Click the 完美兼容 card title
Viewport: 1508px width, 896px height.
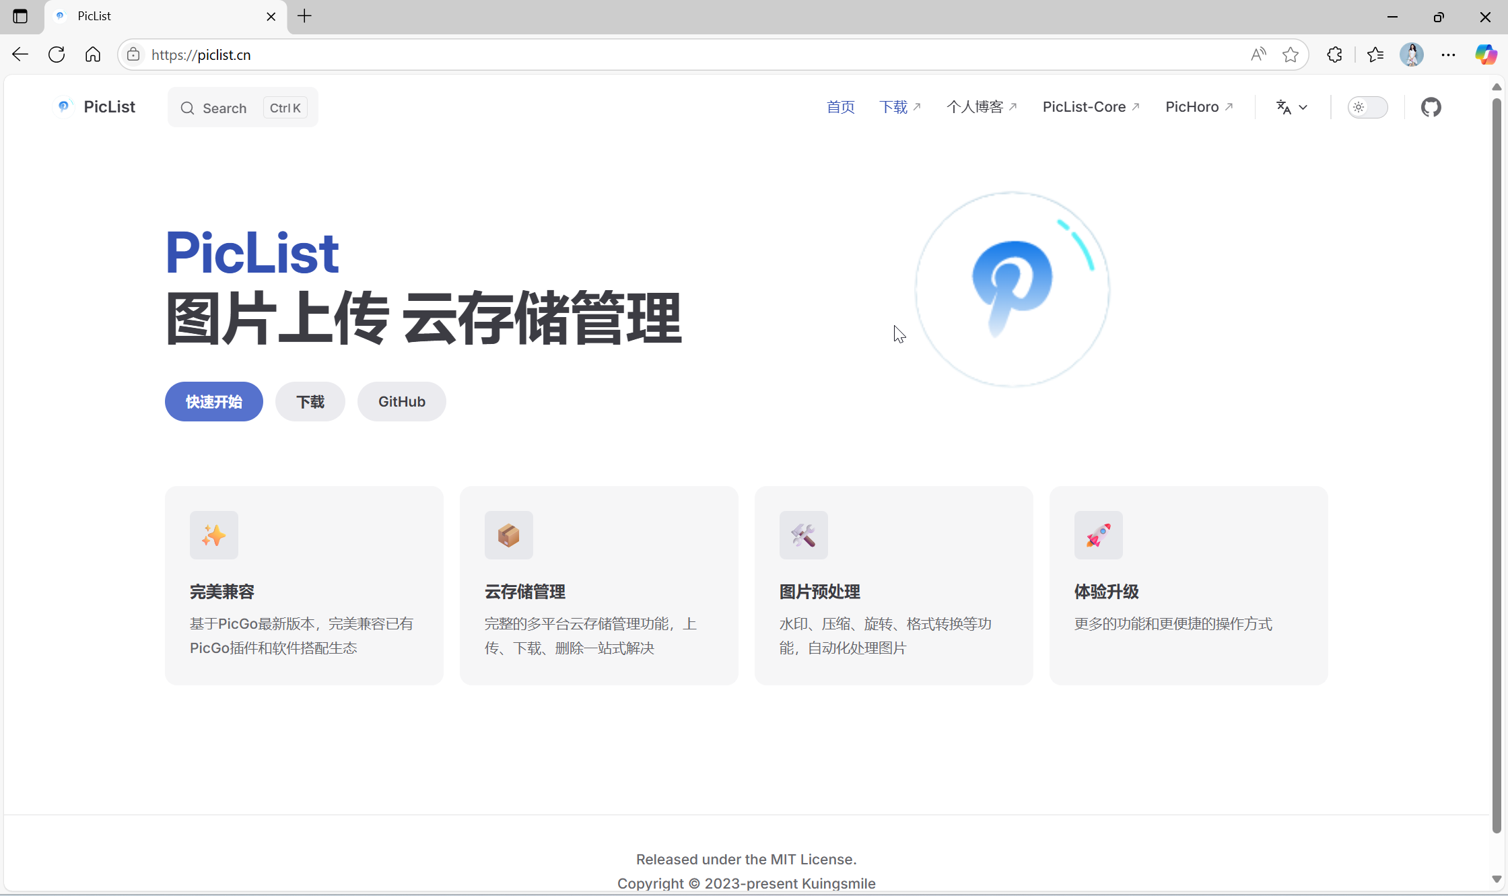click(x=222, y=592)
